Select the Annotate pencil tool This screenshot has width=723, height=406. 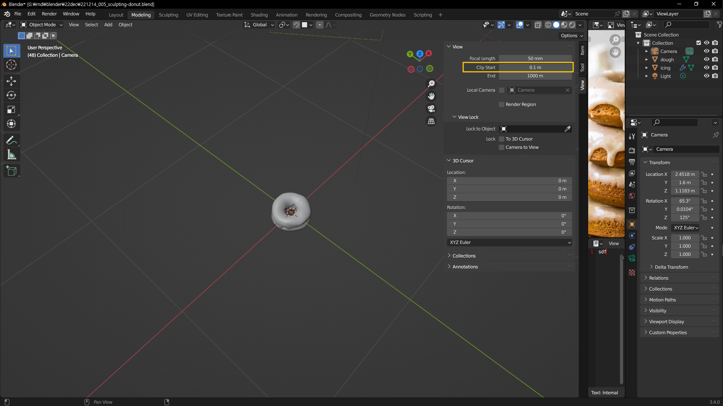11,140
